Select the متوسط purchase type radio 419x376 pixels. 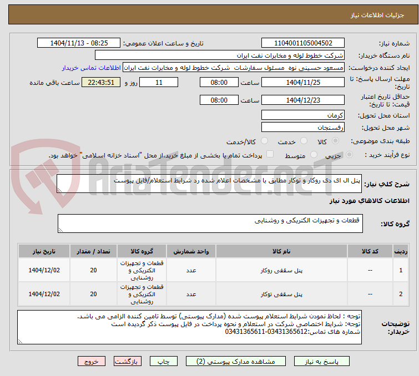pyautogui.click(x=314, y=155)
